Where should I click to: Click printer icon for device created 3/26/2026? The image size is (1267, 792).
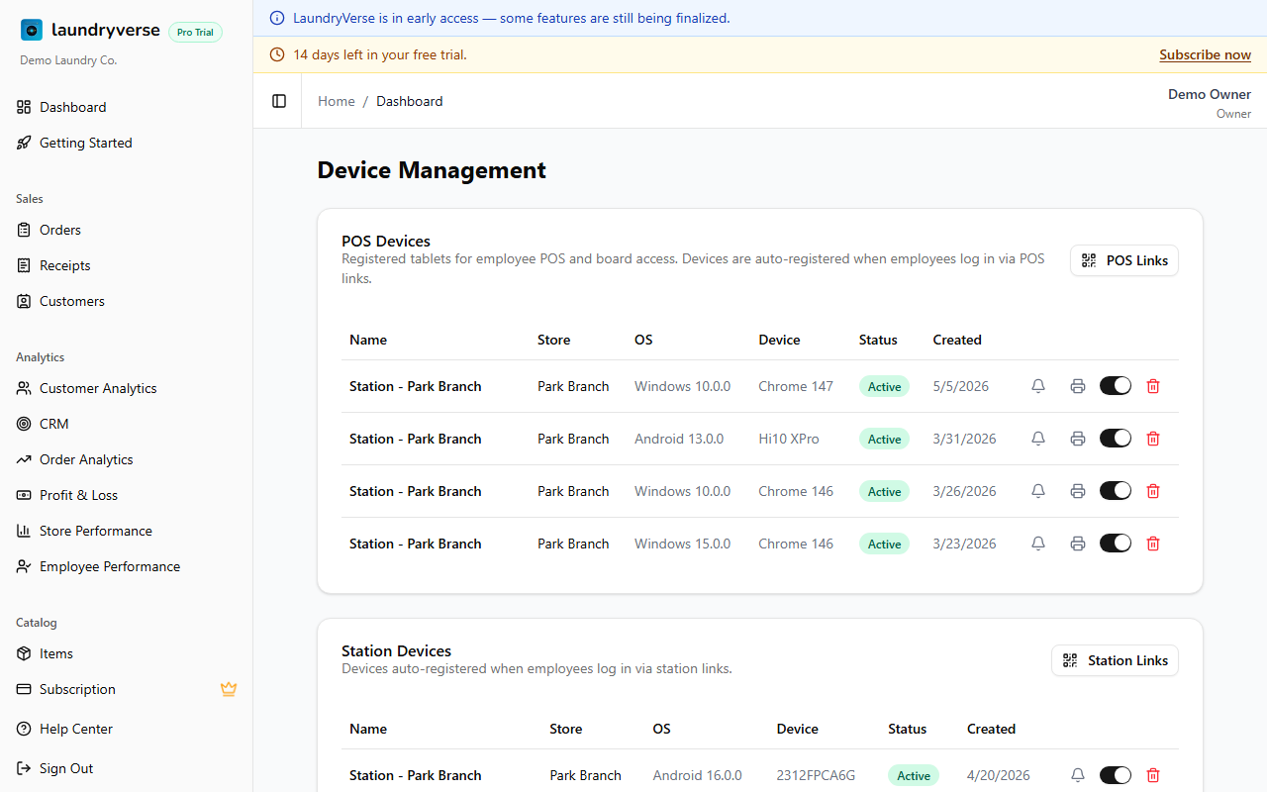coord(1078,491)
